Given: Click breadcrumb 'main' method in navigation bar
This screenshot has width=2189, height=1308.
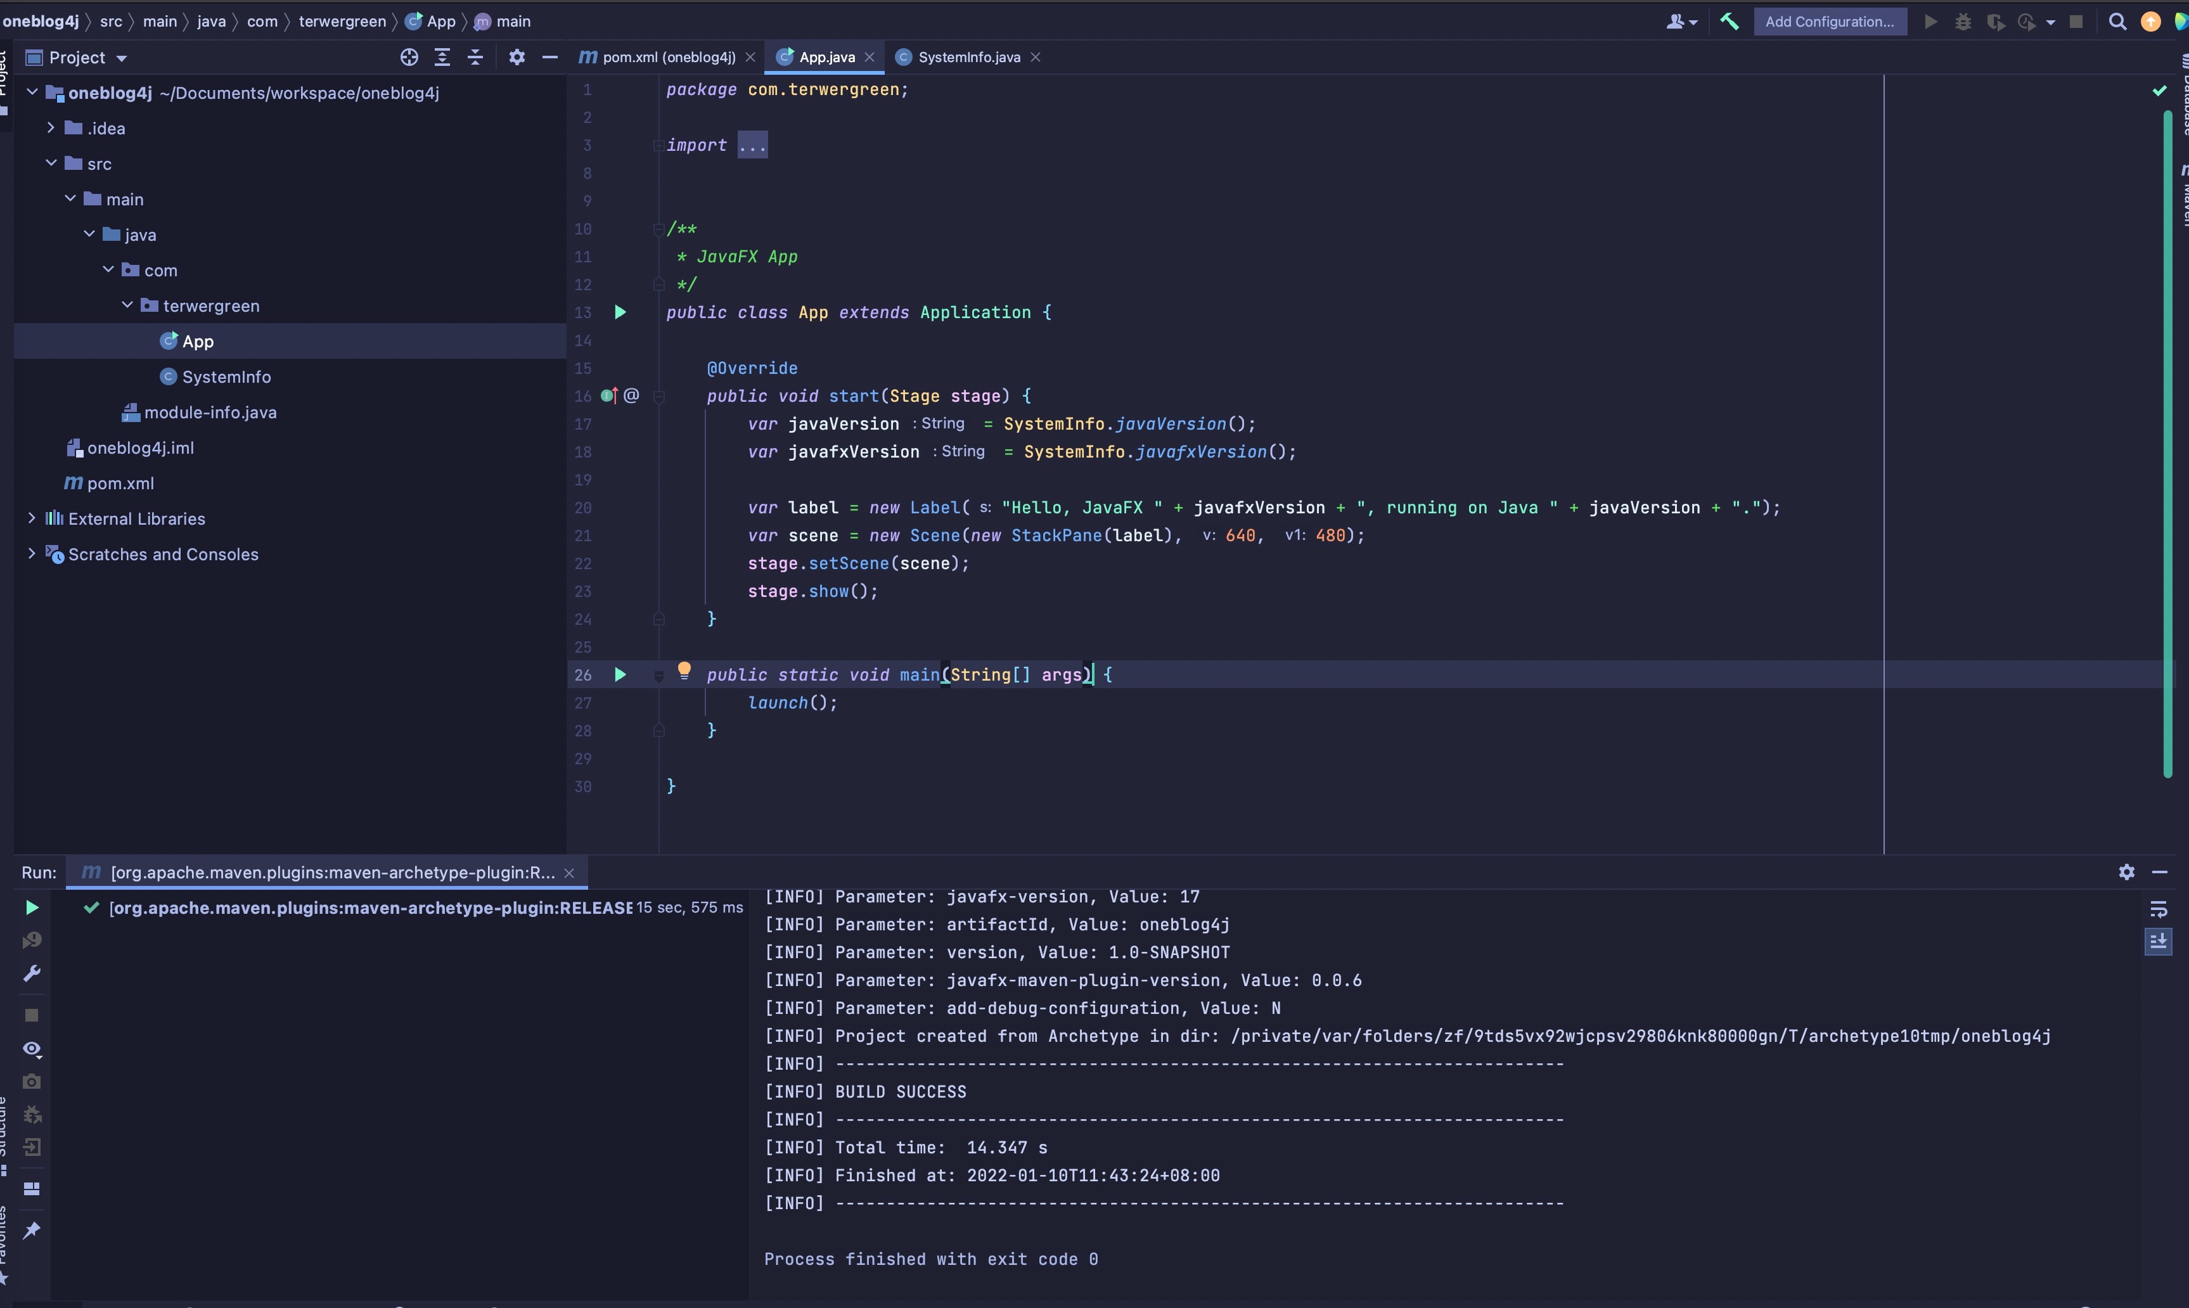Looking at the screenshot, I should coord(503,21).
